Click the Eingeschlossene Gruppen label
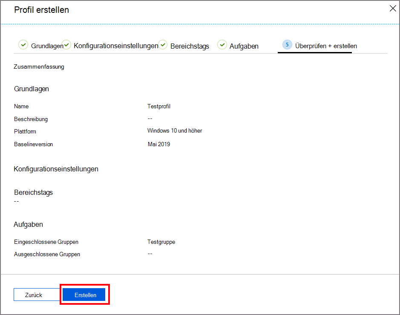 coord(46,242)
